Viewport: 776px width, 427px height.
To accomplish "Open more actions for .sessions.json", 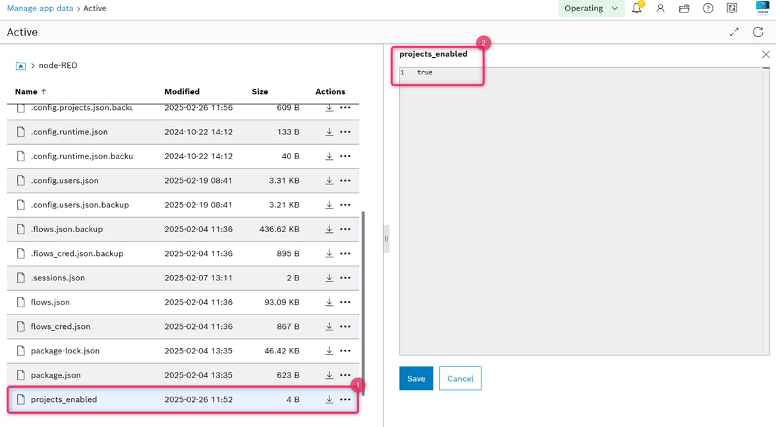I will pyautogui.click(x=345, y=278).
